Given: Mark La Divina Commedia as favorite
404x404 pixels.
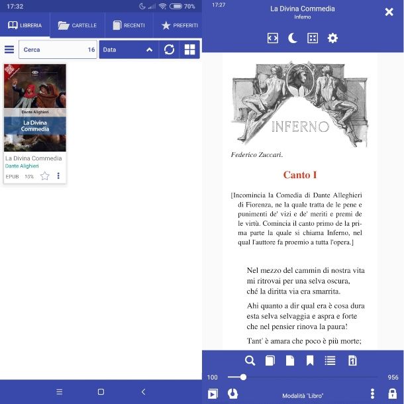Looking at the screenshot, I should [45, 176].
